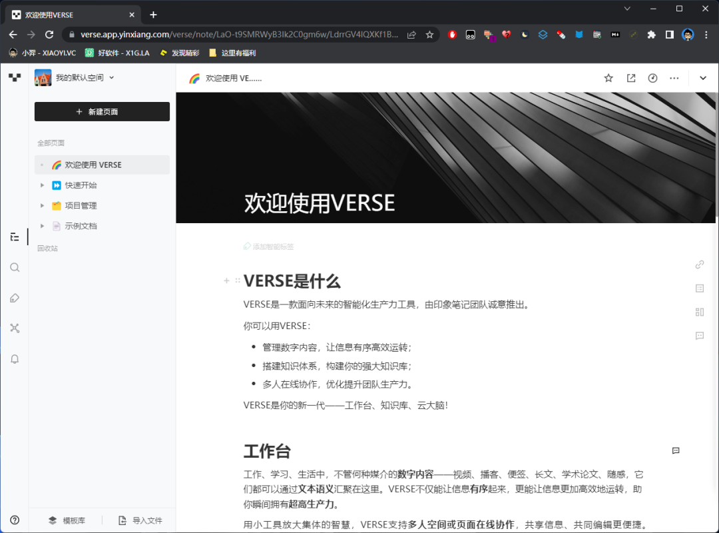
Task: Star the current page as favorite
Action: (608, 78)
